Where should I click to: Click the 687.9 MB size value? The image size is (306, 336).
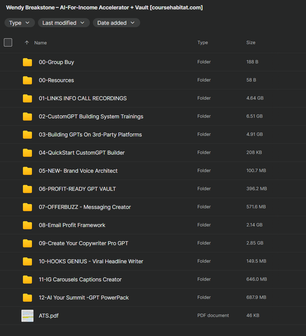[256, 297]
